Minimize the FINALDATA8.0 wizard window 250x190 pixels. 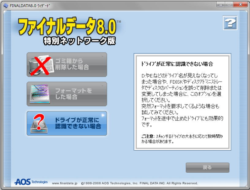[221, 5]
